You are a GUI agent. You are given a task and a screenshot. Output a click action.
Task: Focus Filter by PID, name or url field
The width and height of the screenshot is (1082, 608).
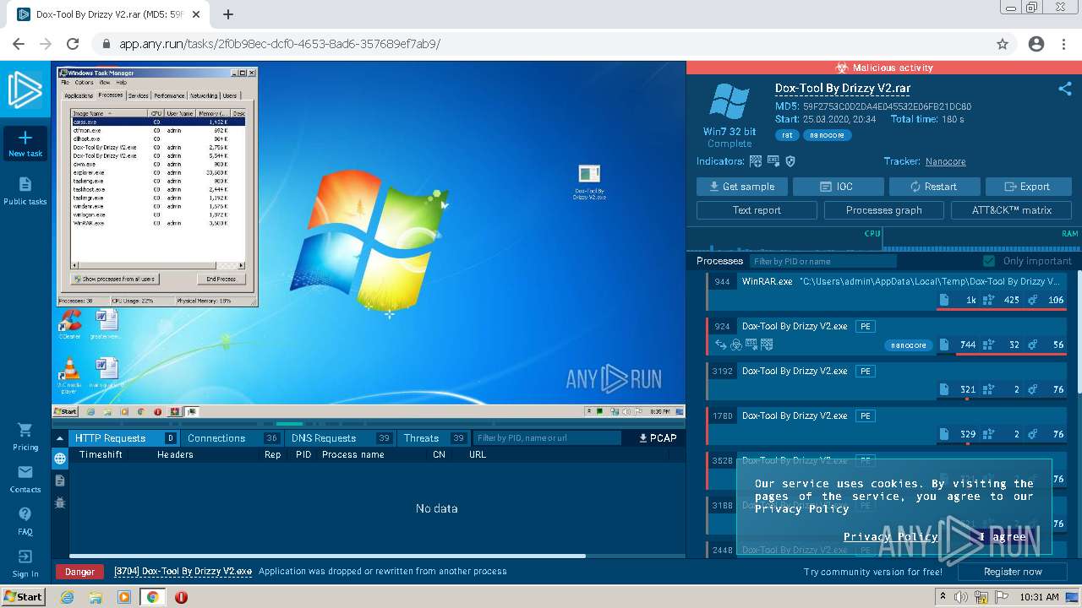pyautogui.click(x=547, y=438)
